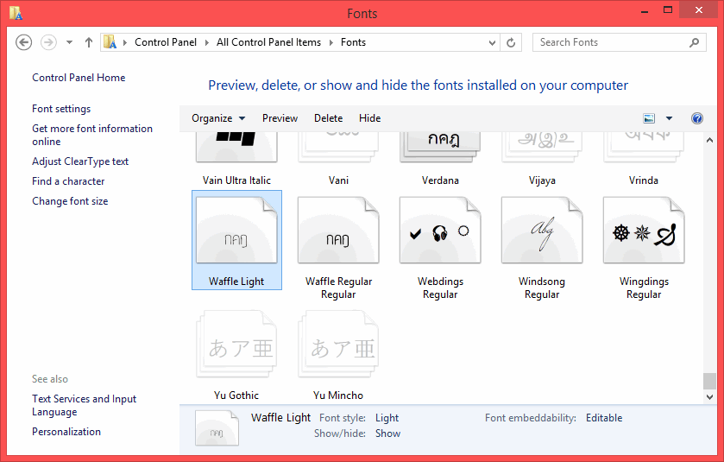This screenshot has width=724, height=462.
Task: Open Text Services and Input Language
Action: click(84, 405)
